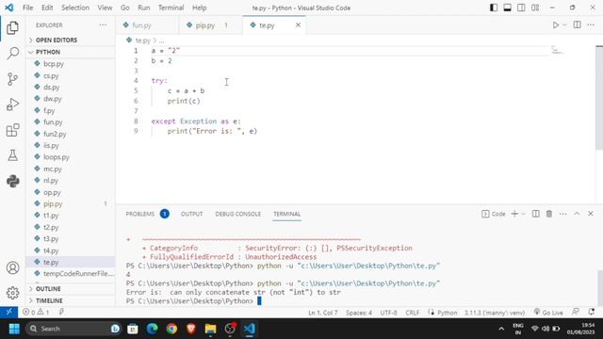Create a new terminal with plus icon
This screenshot has width=603, height=339.
pos(514,214)
